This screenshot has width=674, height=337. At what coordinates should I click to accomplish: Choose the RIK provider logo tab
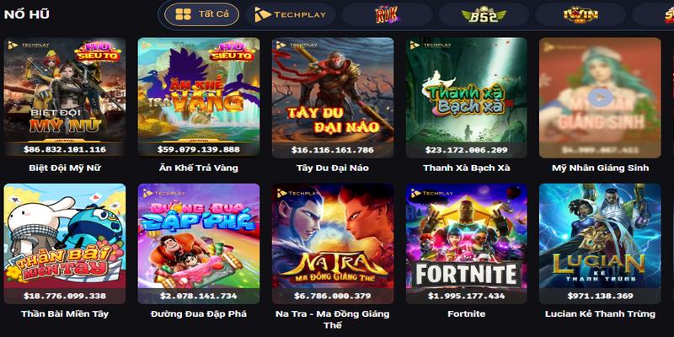click(388, 14)
